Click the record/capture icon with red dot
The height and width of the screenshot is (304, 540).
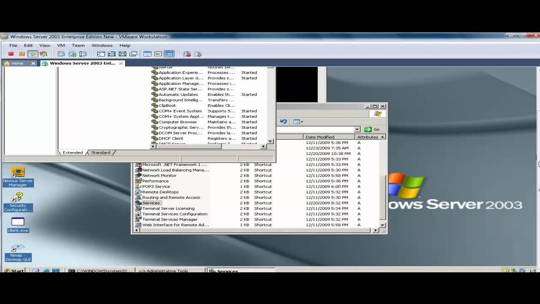point(187,54)
